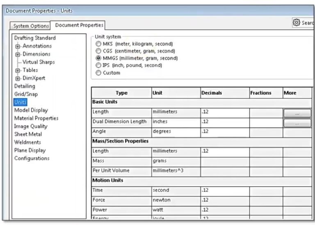Choose the Custom unit system
Image resolution: width=315 pixels, height=225 pixels.
click(x=98, y=73)
